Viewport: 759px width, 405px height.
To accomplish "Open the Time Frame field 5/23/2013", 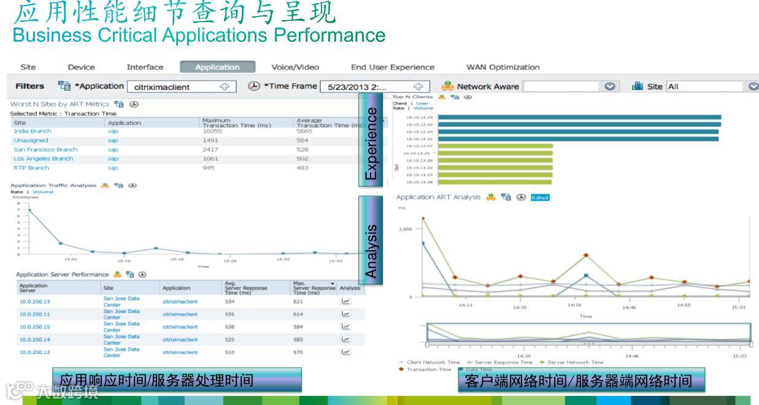I will click(375, 87).
